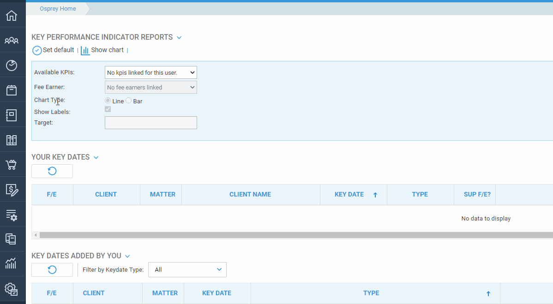Click the Set default link
Viewport: 553px width, 304px height.
pyautogui.click(x=59, y=50)
